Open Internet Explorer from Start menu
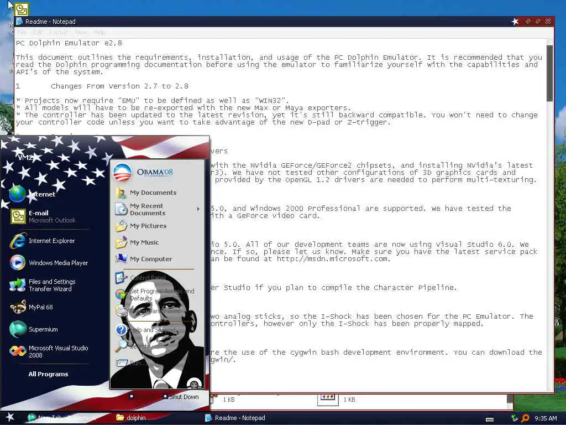 43,241
